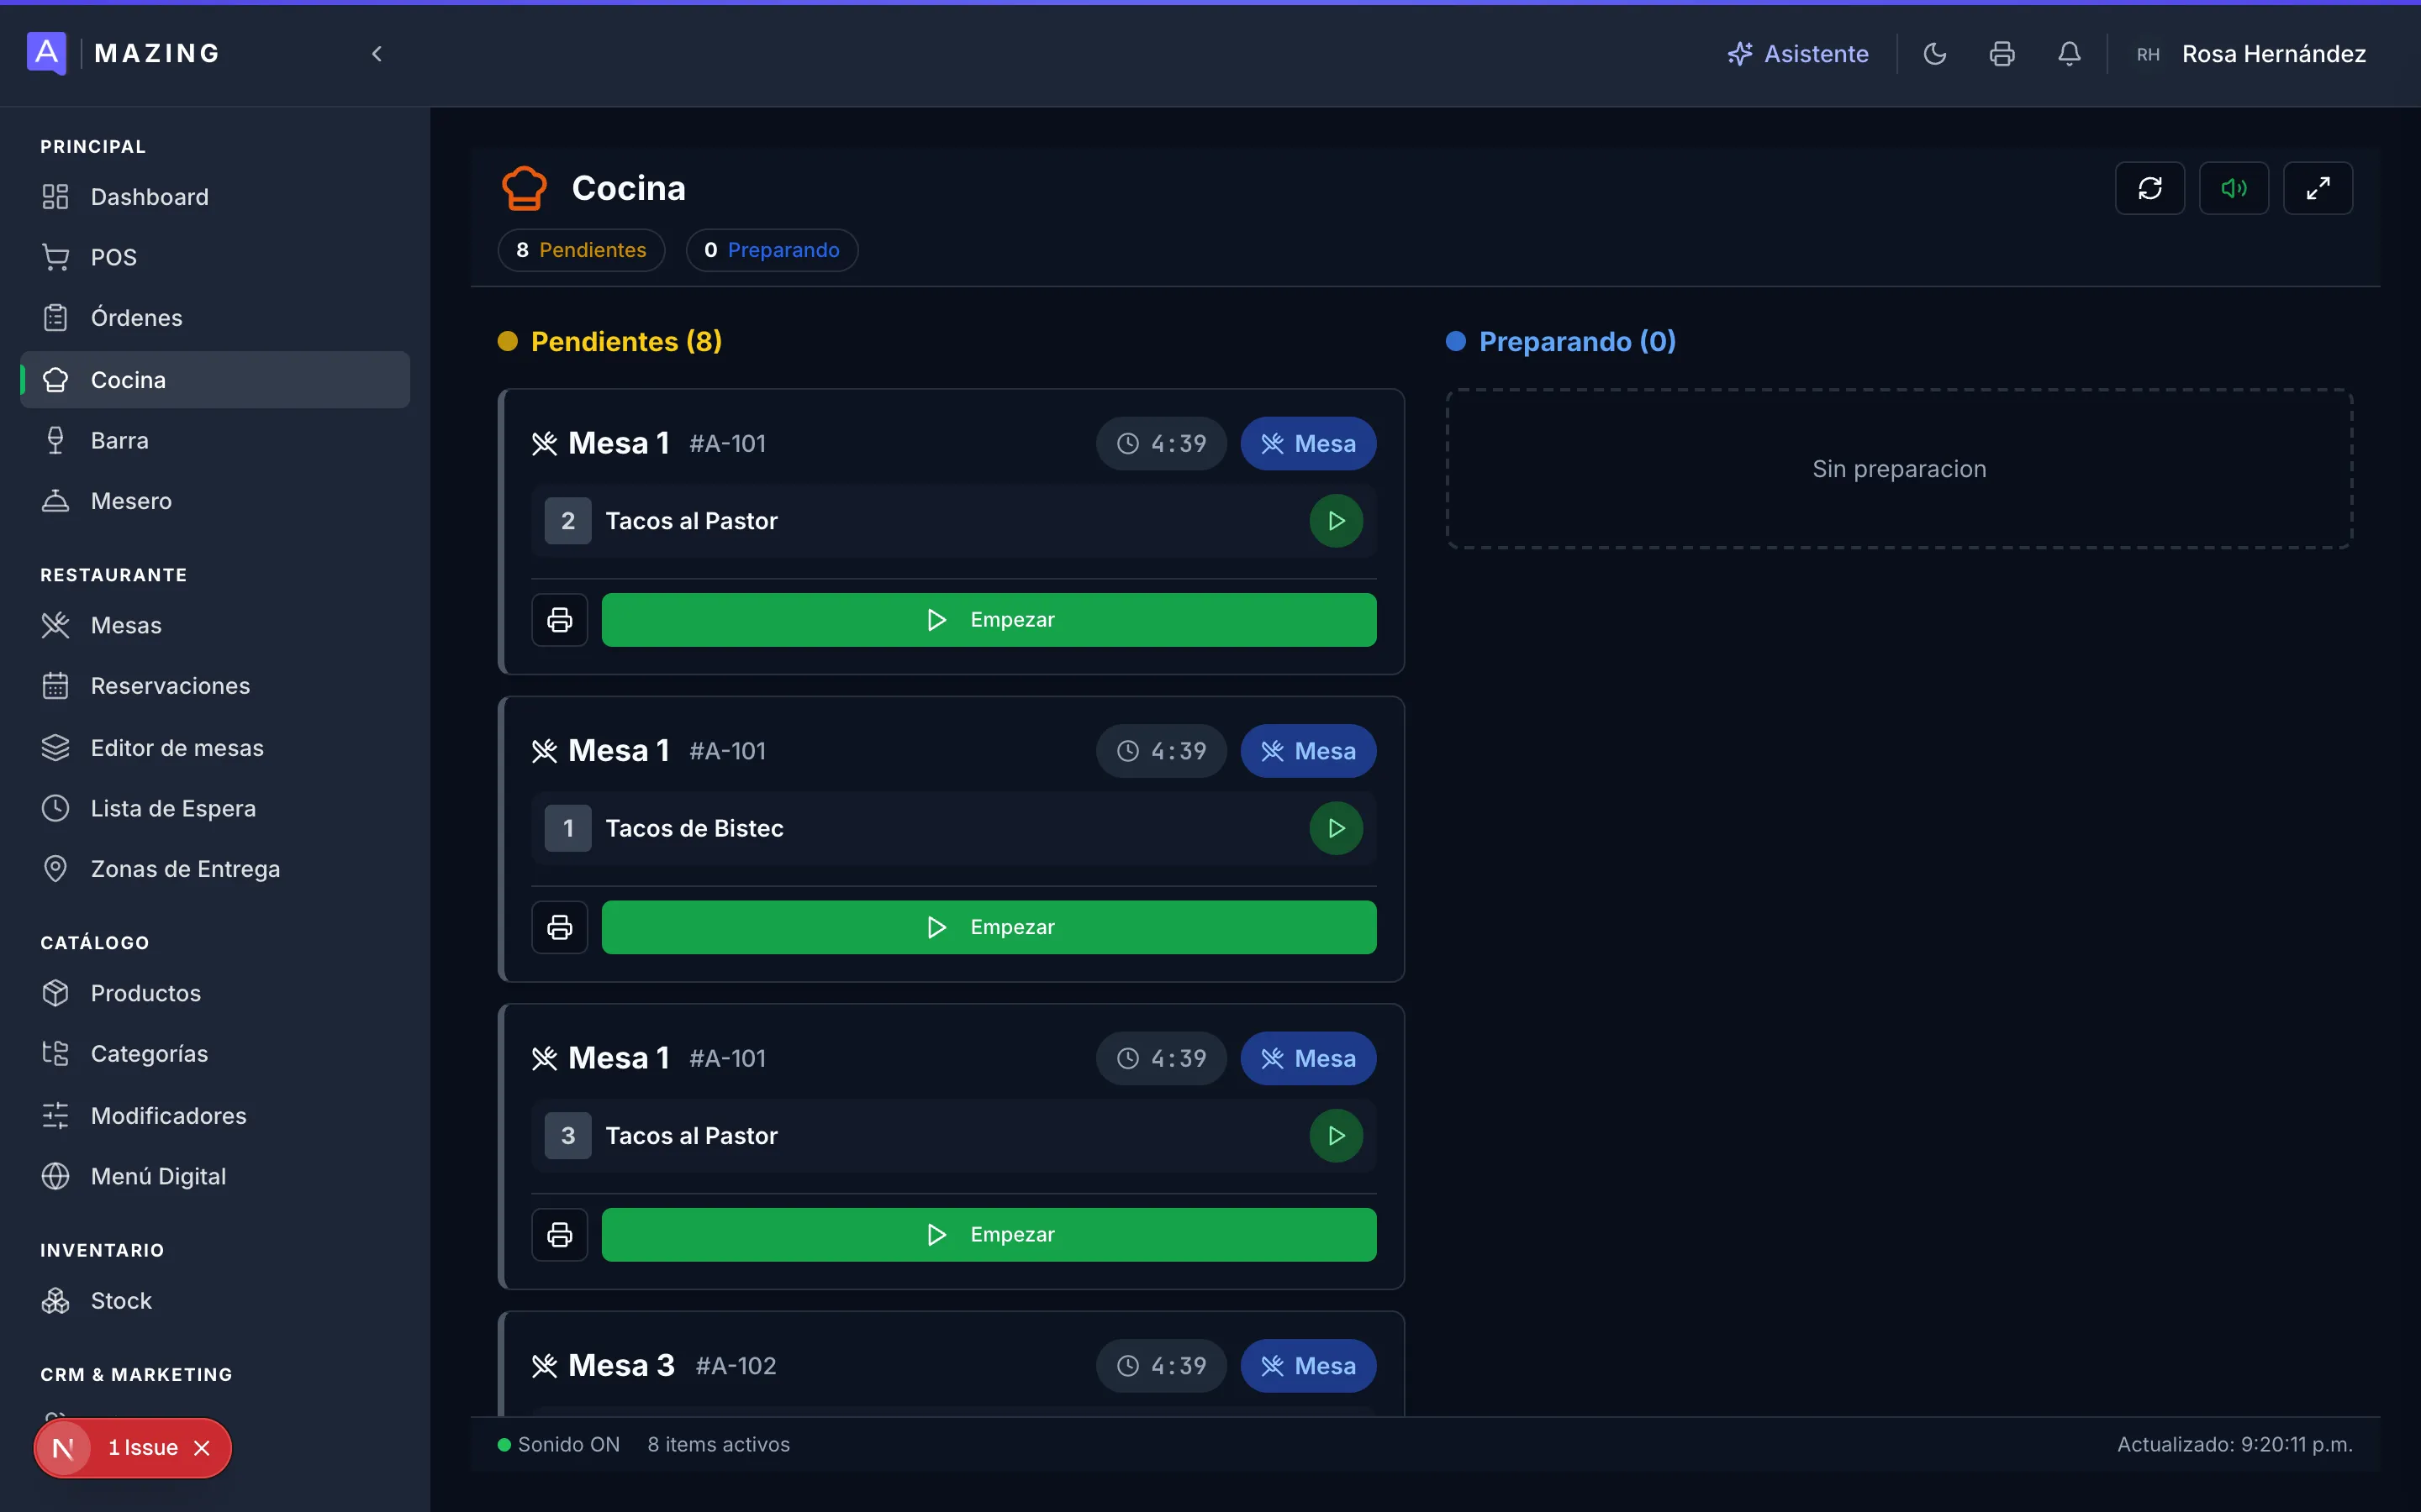
Task: Open the POS section
Action: pos(215,257)
